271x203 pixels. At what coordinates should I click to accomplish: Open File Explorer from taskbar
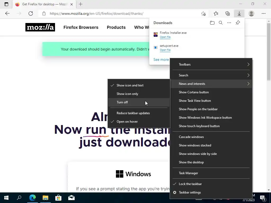pyautogui.click(x=46, y=198)
